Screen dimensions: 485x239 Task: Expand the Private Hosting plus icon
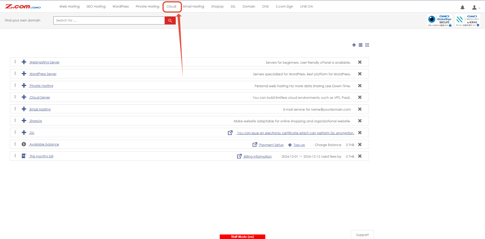click(24, 85)
